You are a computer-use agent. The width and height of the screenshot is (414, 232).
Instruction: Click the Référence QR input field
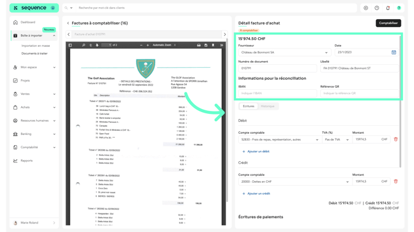pyautogui.click(x=359, y=94)
